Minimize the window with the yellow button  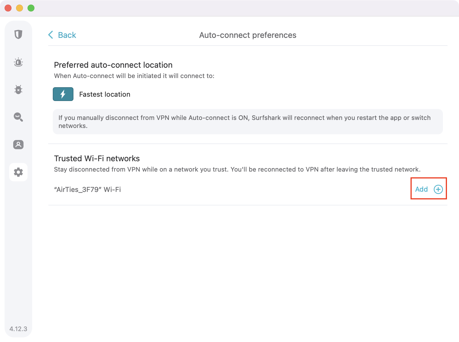20,8
